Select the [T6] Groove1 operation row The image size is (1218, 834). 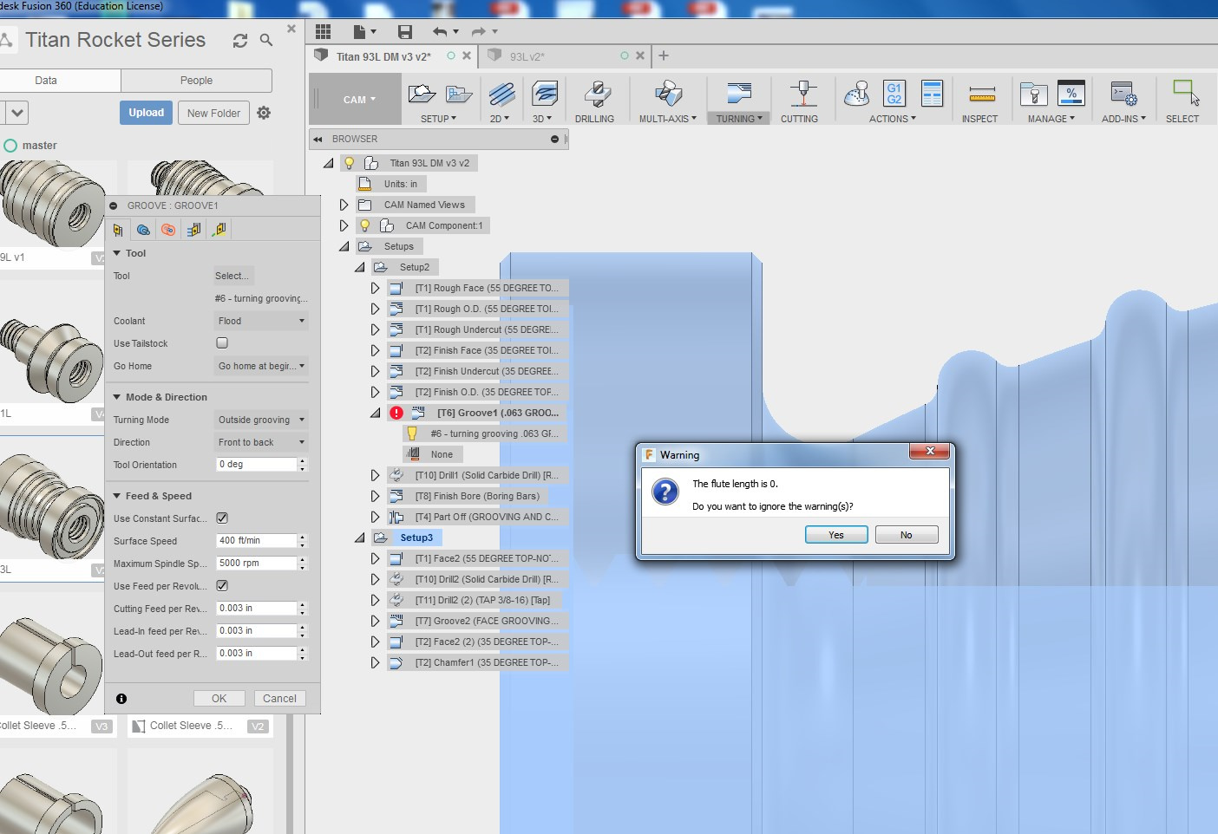coord(477,413)
